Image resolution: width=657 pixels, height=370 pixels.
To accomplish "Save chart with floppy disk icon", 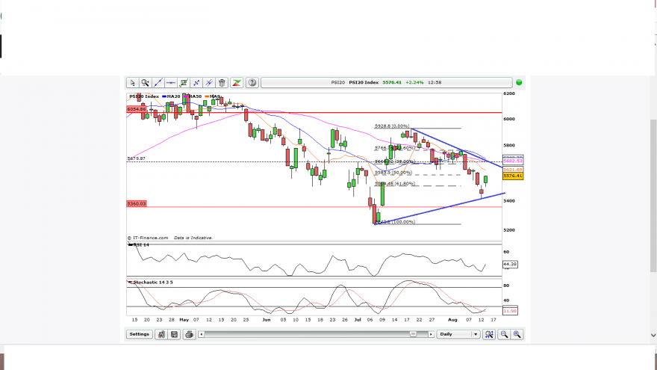I will (x=174, y=334).
